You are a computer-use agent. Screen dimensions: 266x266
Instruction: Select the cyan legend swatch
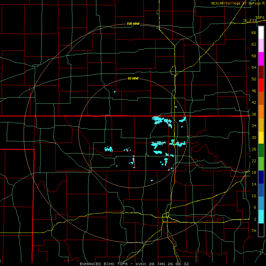click(x=261, y=217)
